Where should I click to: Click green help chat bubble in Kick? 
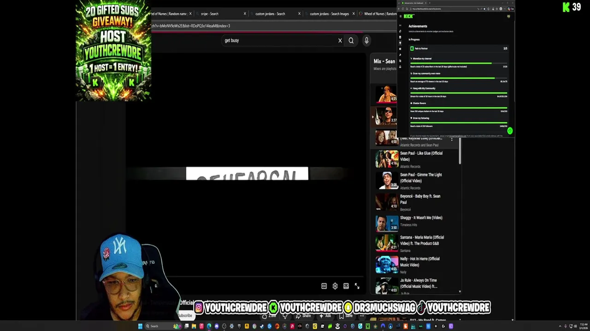[510, 131]
